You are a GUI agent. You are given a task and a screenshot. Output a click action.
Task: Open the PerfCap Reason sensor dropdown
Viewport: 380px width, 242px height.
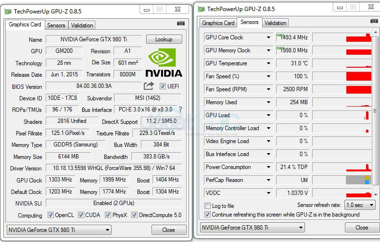(x=268, y=180)
